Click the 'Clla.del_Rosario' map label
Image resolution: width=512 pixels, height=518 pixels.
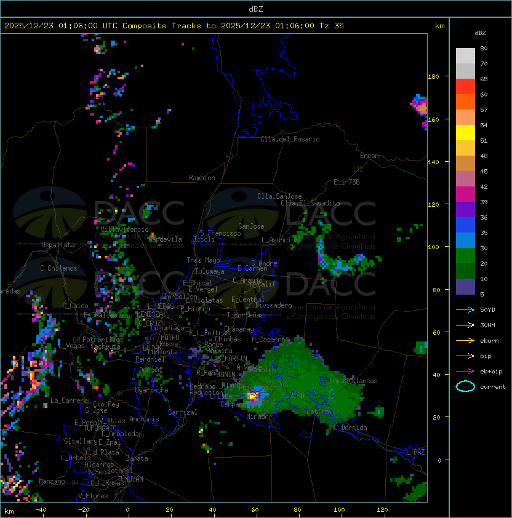290,139
